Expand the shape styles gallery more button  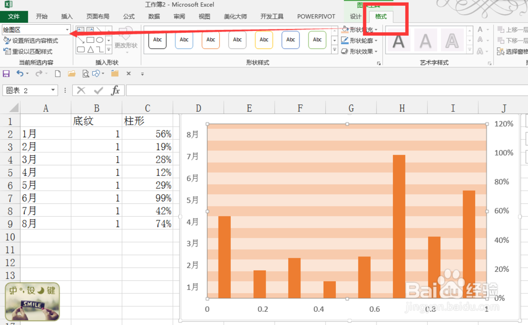point(334,50)
